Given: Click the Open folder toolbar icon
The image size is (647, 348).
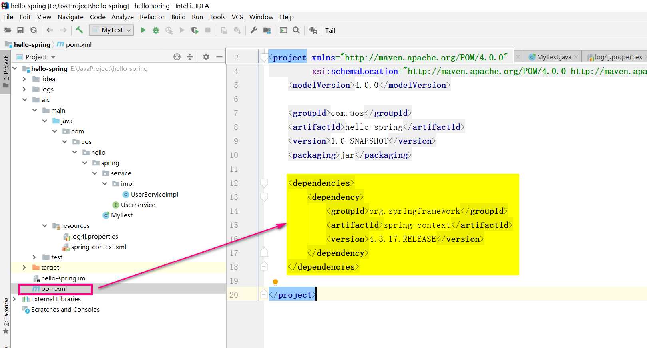Looking at the screenshot, I should pos(8,30).
